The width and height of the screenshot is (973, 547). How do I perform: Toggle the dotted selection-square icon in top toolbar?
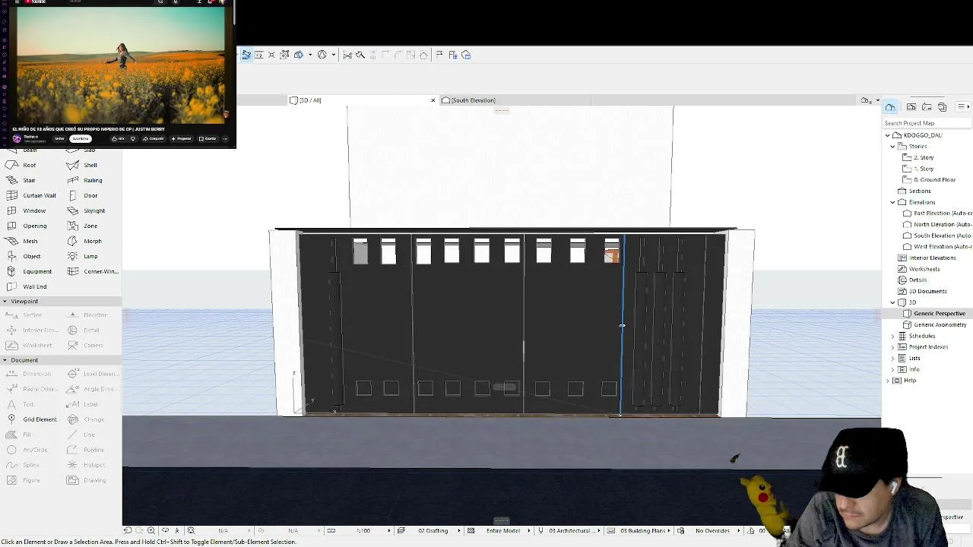[x=284, y=55]
